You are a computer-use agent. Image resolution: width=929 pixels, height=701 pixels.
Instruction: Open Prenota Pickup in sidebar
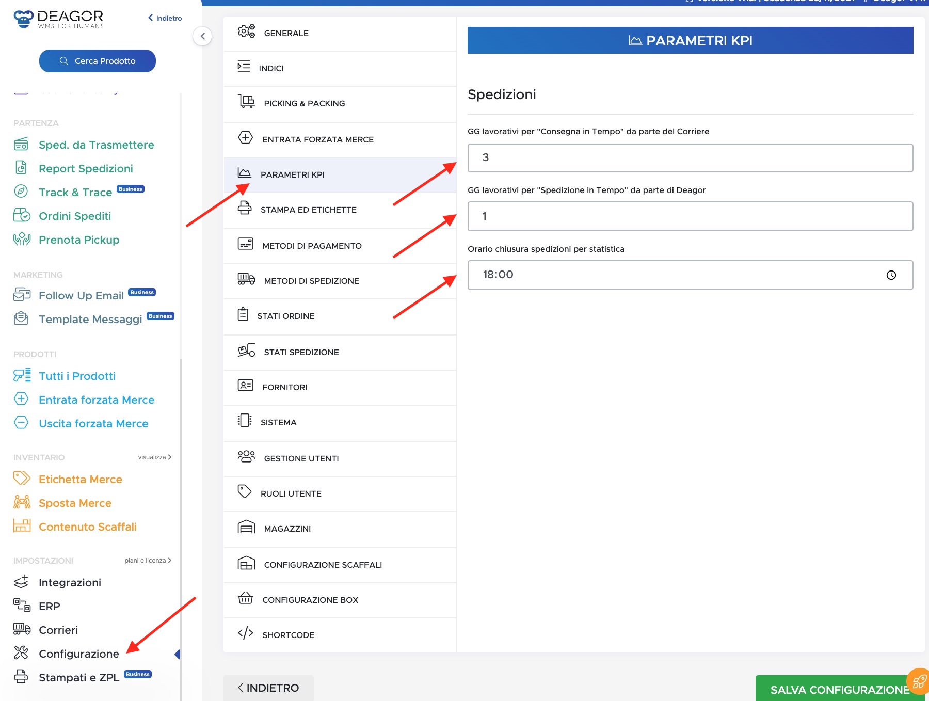pyautogui.click(x=79, y=240)
